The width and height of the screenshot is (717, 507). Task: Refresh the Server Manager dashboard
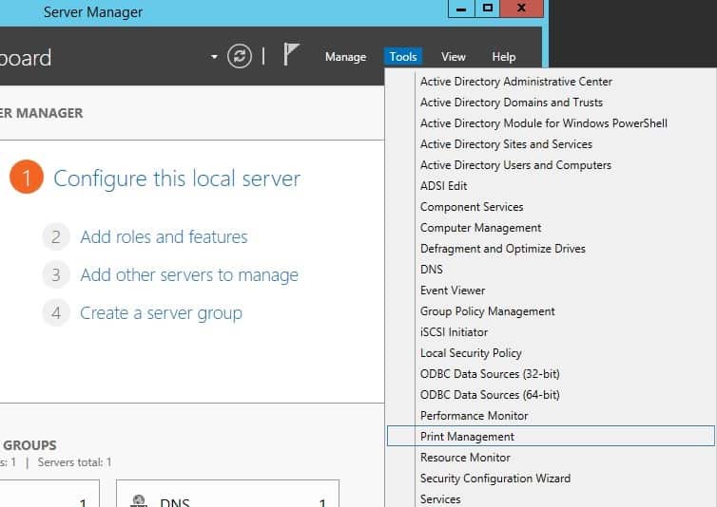[240, 56]
